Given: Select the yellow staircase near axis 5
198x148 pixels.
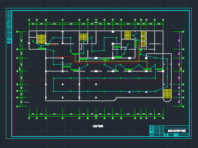Looking at the screenshot, I should coord(84,37).
